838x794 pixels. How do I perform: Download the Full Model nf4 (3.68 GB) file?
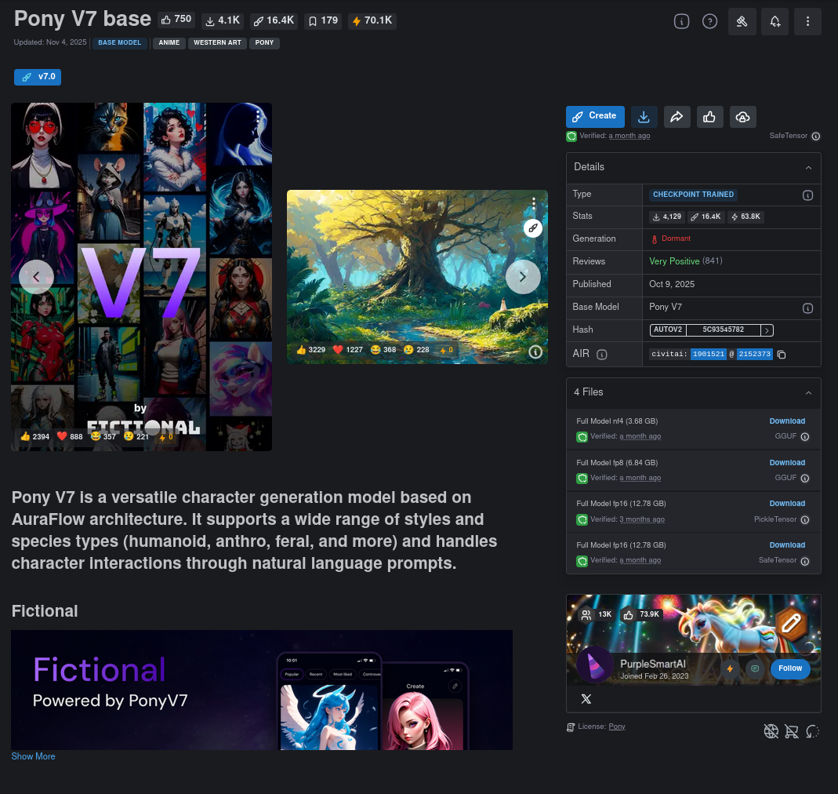[x=787, y=421]
